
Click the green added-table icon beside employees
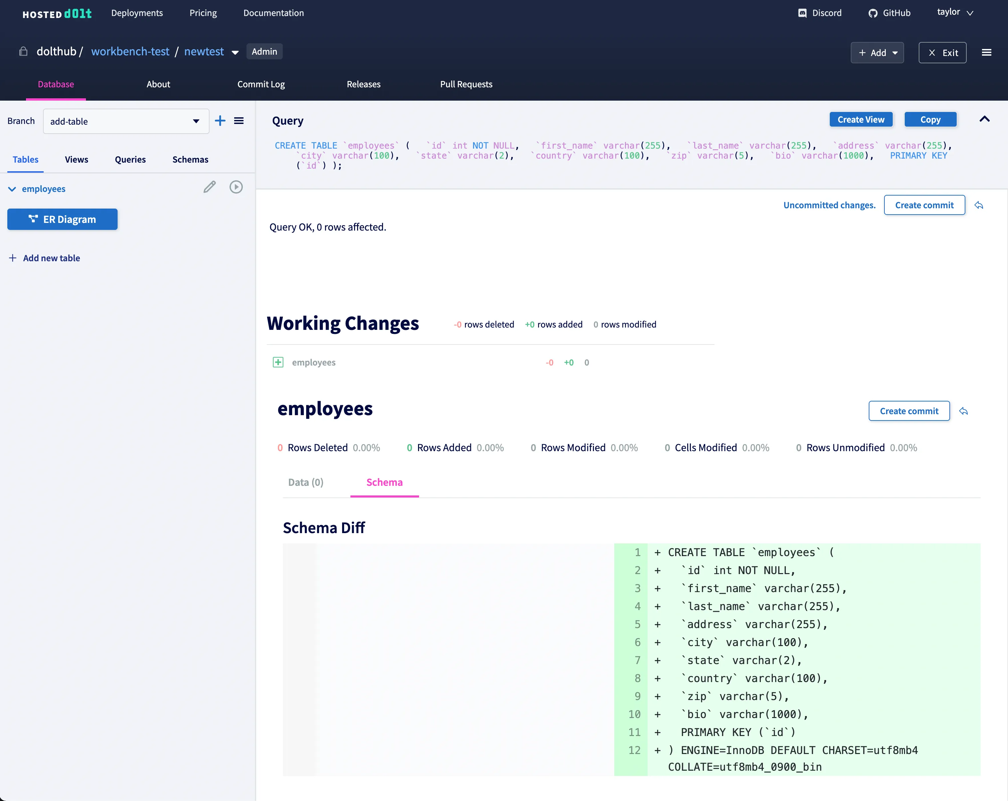[x=278, y=363]
